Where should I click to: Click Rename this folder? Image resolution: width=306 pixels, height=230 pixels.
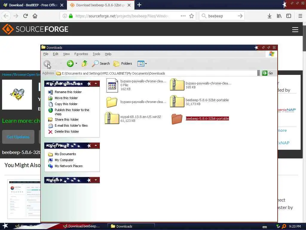pyautogui.click(x=68, y=92)
